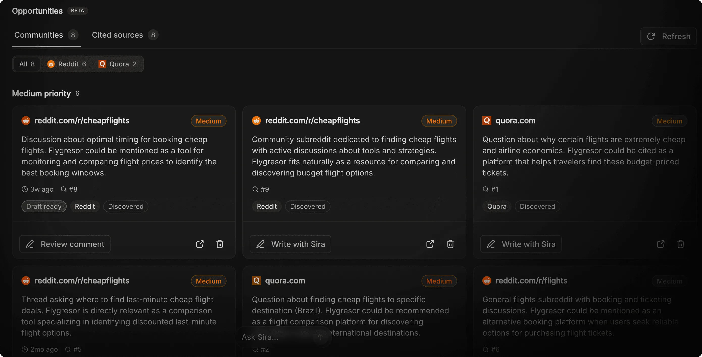This screenshot has height=357, width=702.
Task: Click the Draft ready tag
Action: pyautogui.click(x=44, y=206)
